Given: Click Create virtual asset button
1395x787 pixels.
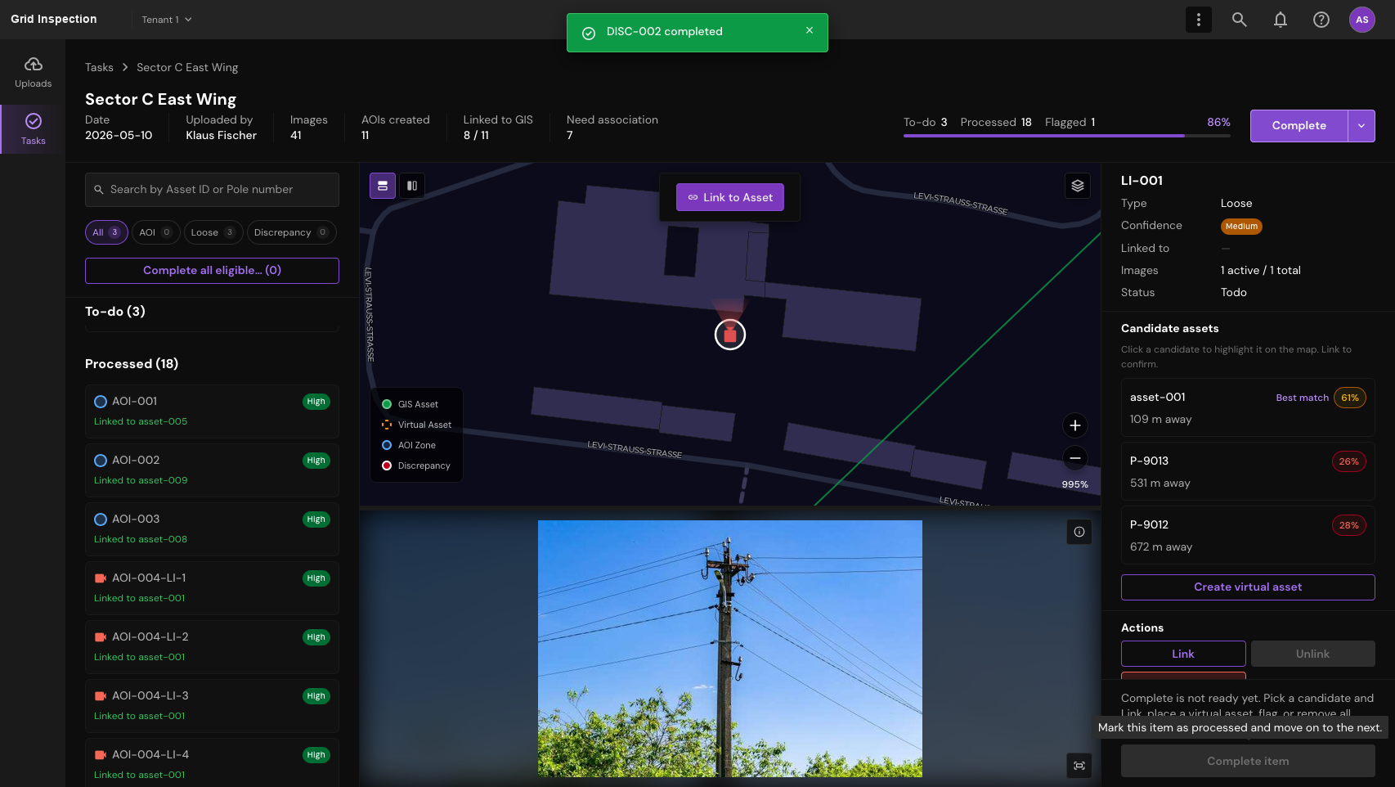Looking at the screenshot, I should click(x=1248, y=587).
